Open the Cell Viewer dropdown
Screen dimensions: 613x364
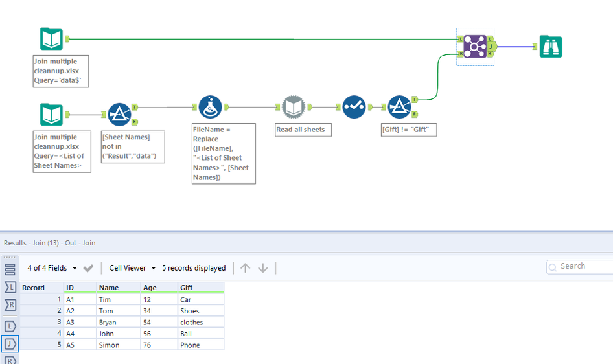point(132,268)
